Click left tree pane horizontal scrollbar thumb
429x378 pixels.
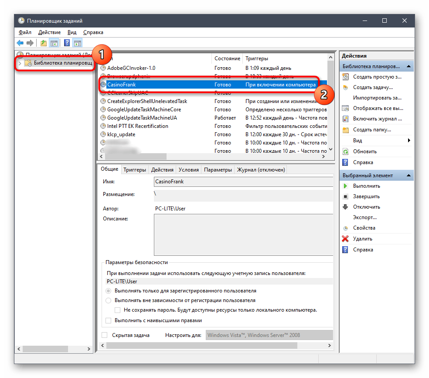point(45,349)
